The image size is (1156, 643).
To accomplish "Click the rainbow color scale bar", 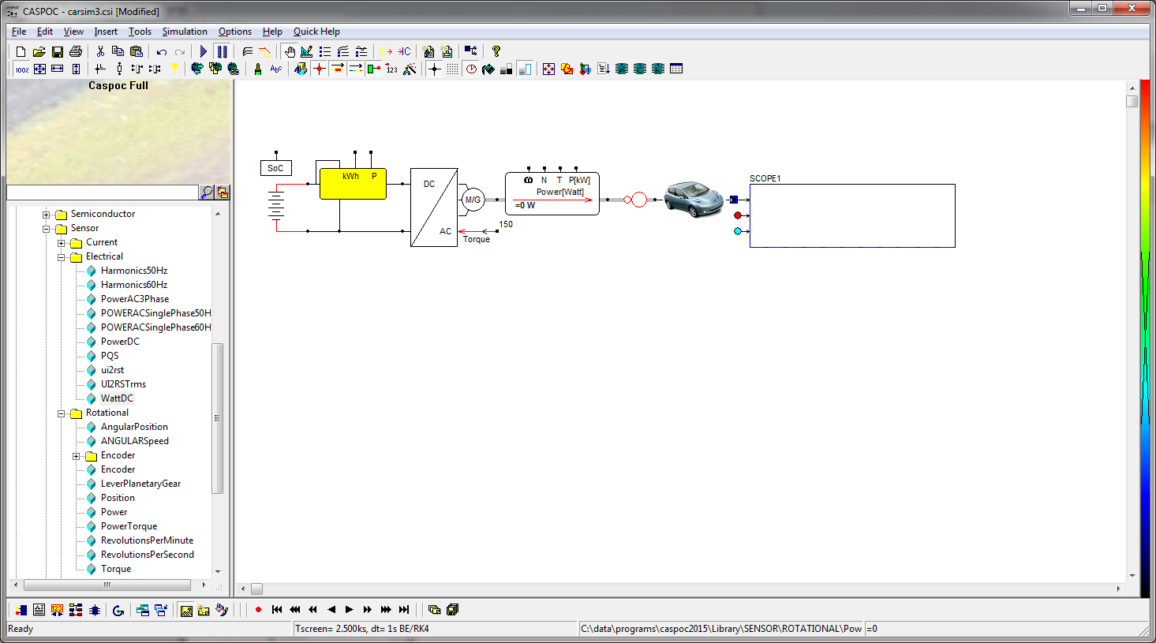I will pyautogui.click(x=1145, y=339).
